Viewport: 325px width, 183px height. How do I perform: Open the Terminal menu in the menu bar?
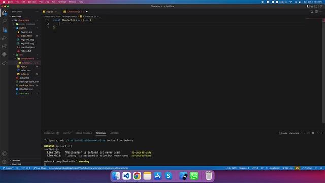[62, 2]
